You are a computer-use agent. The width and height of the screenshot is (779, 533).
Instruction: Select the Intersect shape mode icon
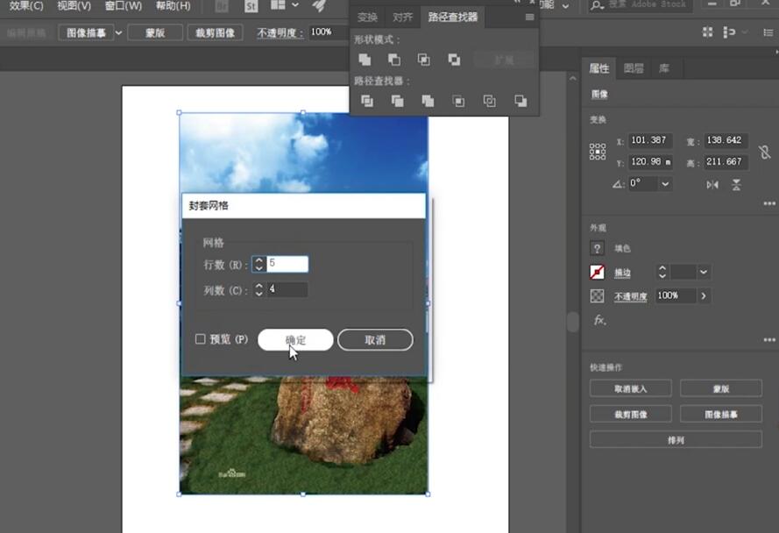[424, 60]
